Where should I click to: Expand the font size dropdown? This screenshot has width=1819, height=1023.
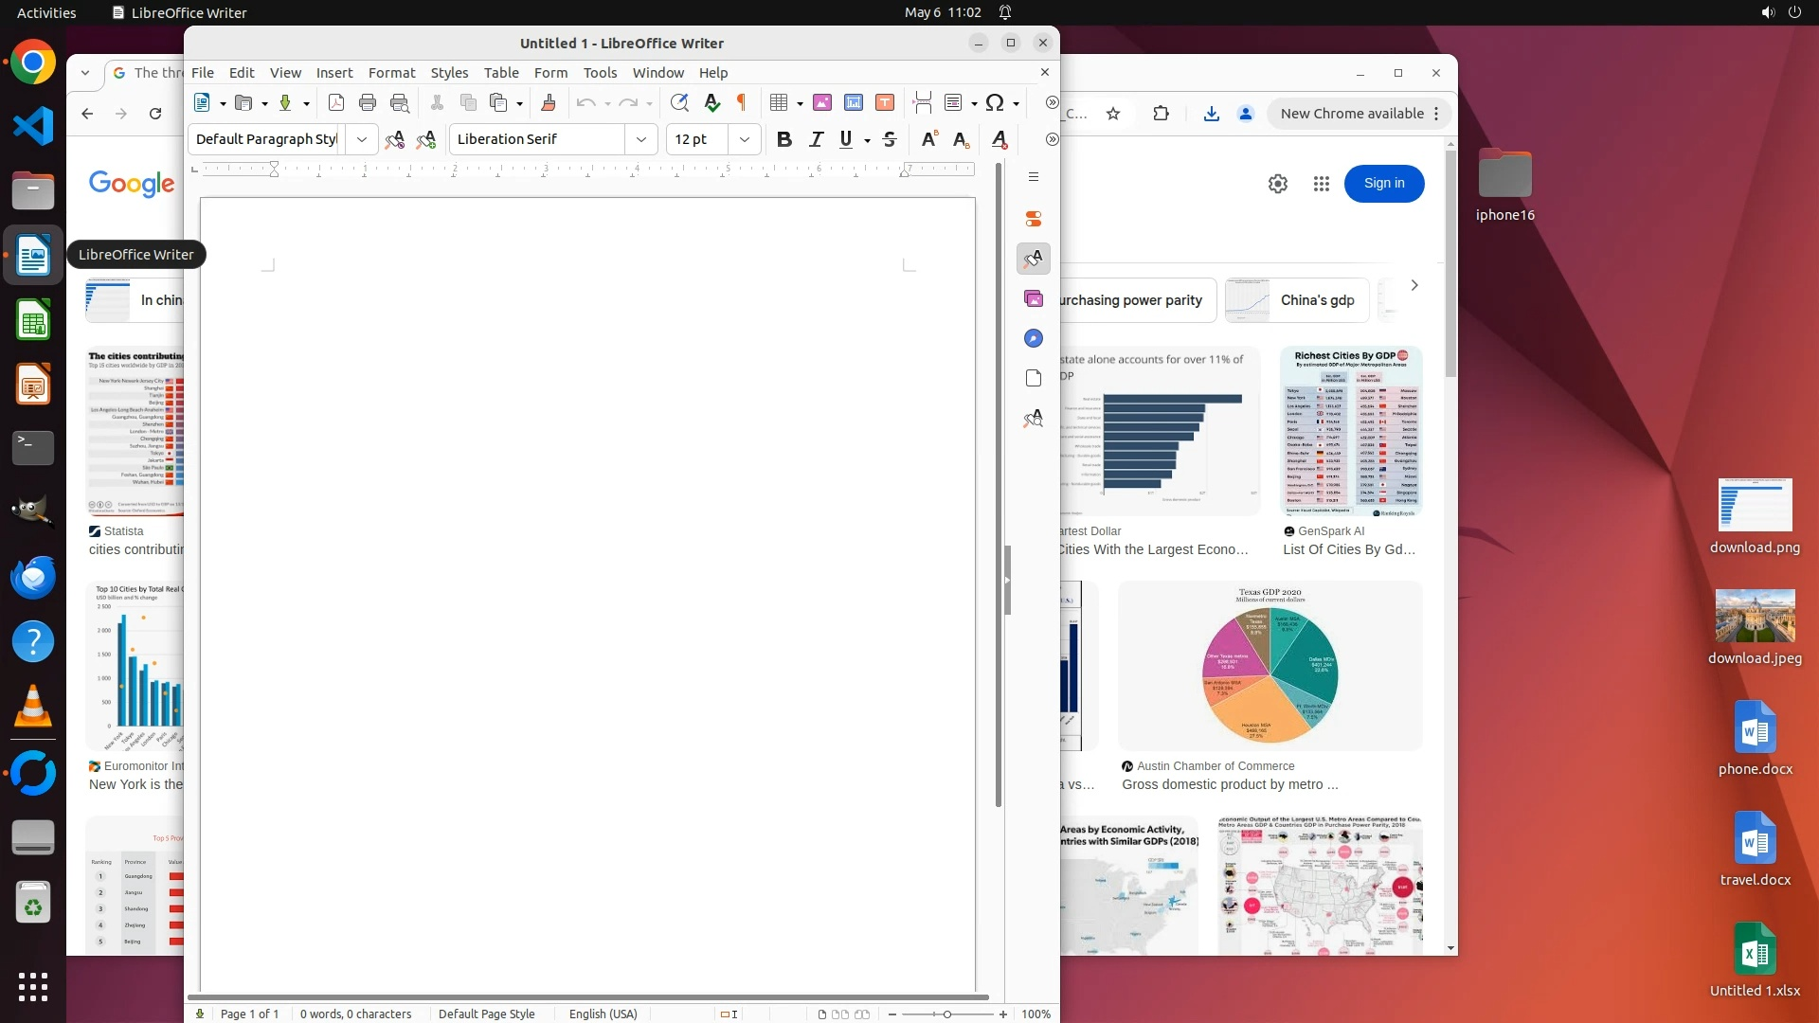(745, 139)
